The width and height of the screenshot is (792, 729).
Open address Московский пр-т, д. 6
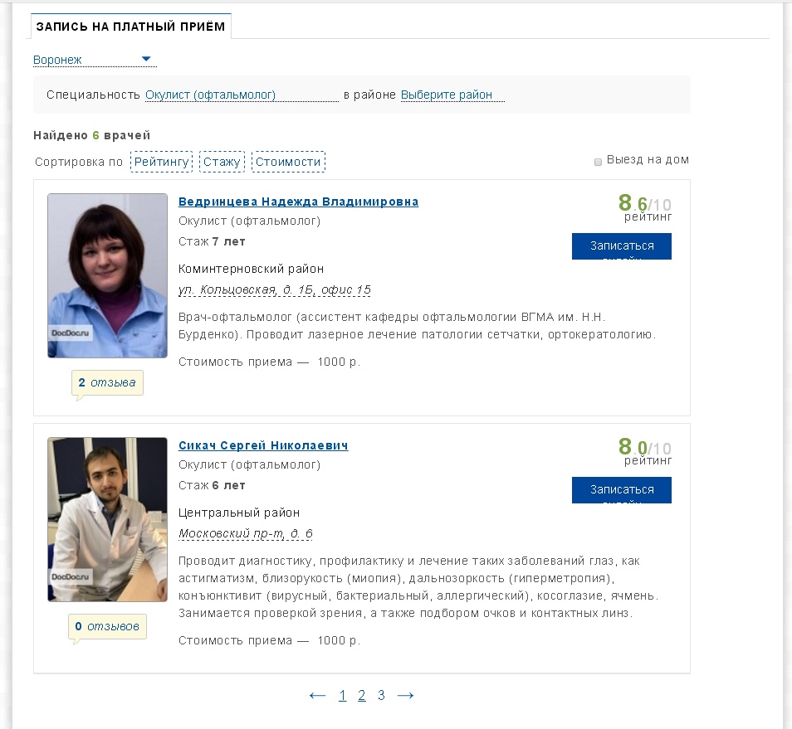[246, 534]
